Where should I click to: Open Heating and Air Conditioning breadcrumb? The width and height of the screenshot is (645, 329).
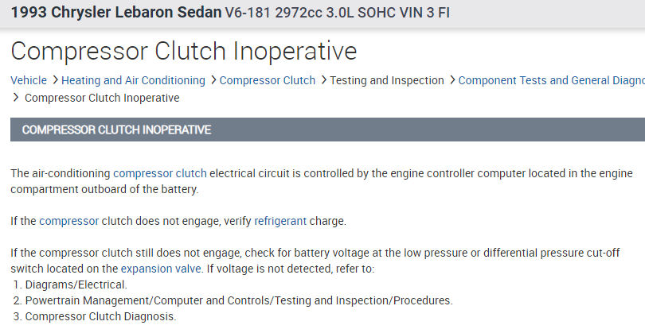(x=133, y=80)
